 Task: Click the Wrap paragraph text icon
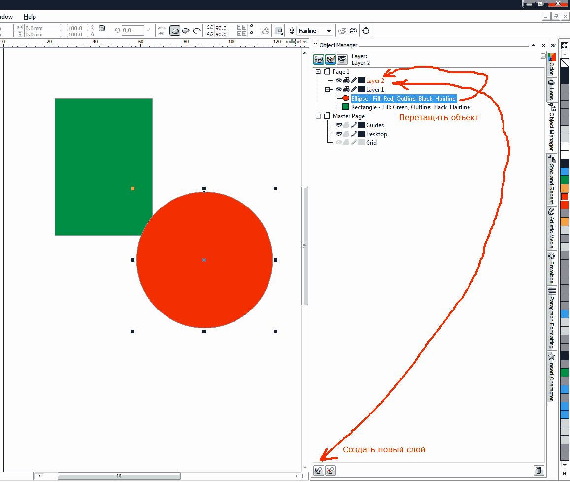click(x=278, y=31)
